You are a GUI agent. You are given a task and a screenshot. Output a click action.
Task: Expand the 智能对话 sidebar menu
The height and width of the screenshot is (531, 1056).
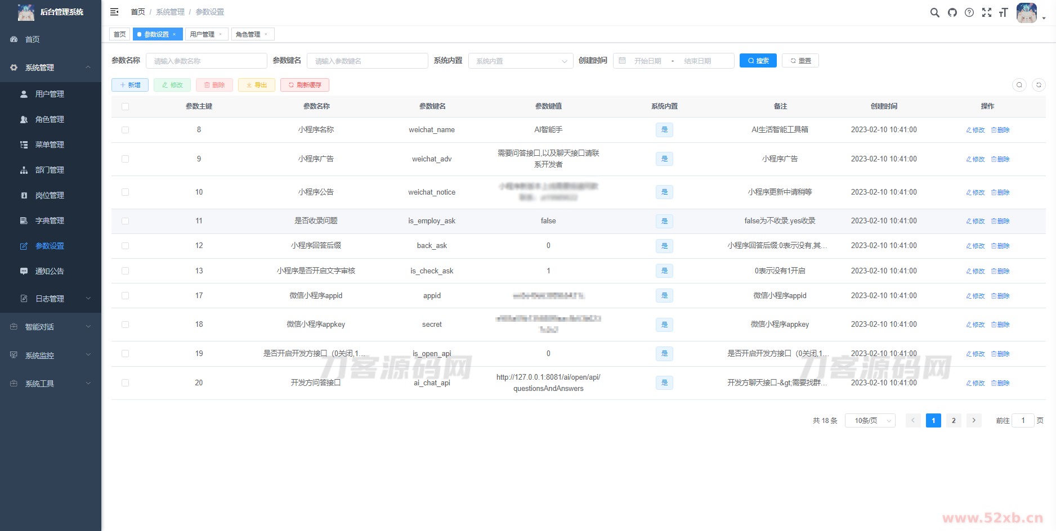pyautogui.click(x=51, y=327)
